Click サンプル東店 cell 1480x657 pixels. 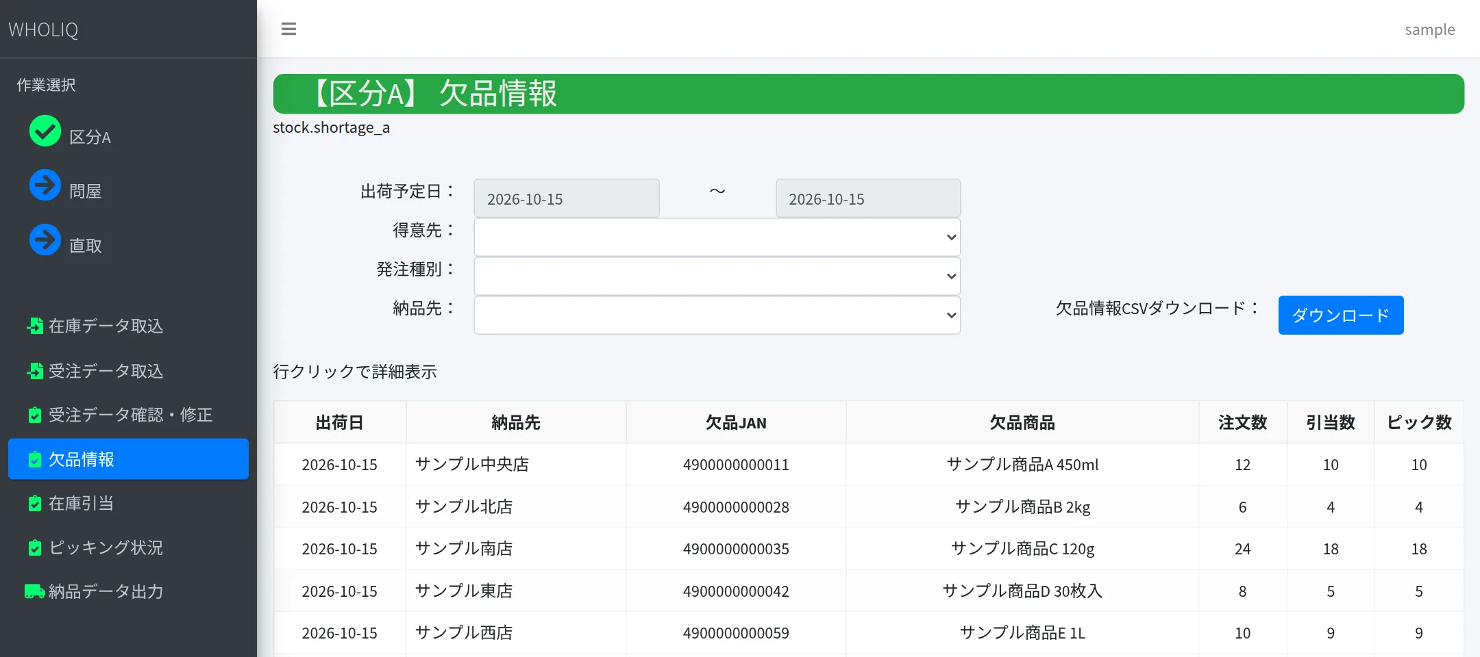516,591
